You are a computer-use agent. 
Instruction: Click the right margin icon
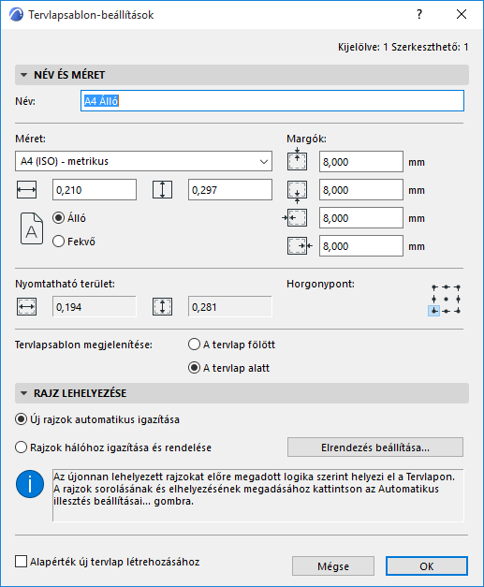(300, 246)
